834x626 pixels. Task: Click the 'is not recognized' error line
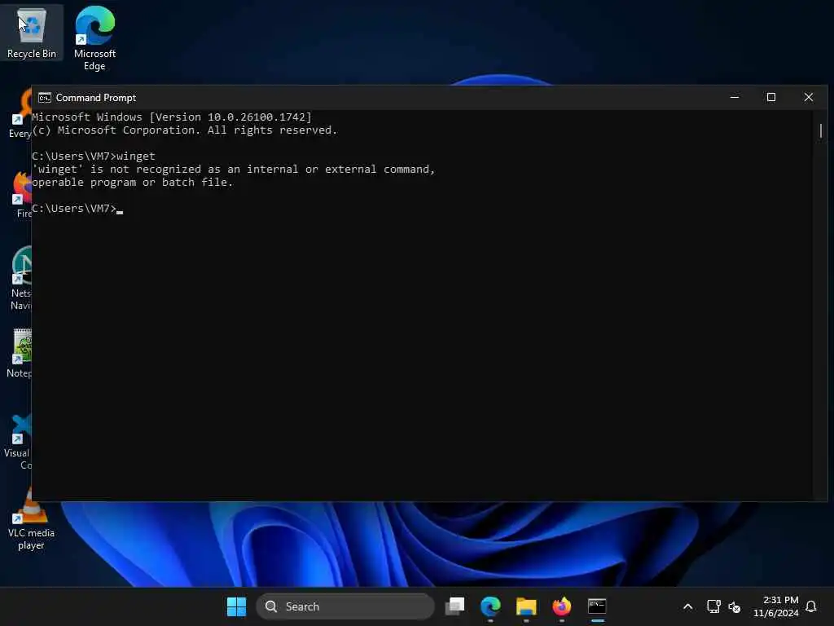[234, 170]
